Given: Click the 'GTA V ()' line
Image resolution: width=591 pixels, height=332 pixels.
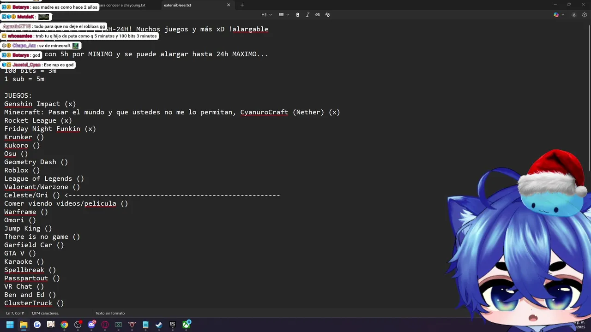Looking at the screenshot, I should 20,253.
